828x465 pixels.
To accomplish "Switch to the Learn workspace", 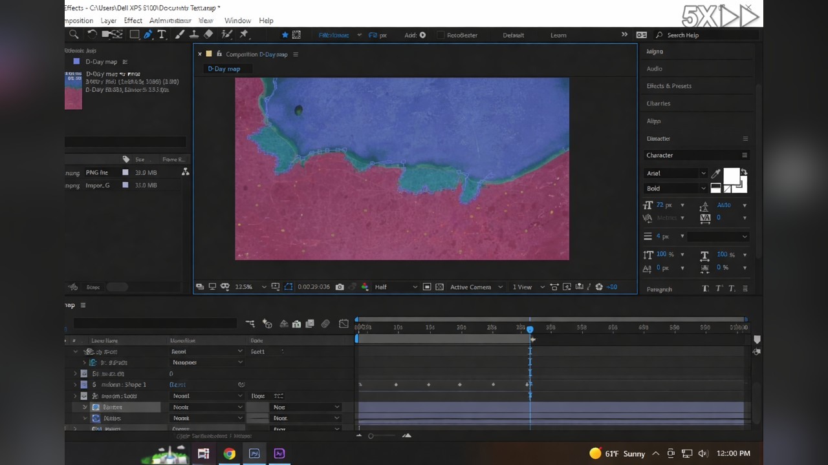I will point(558,35).
